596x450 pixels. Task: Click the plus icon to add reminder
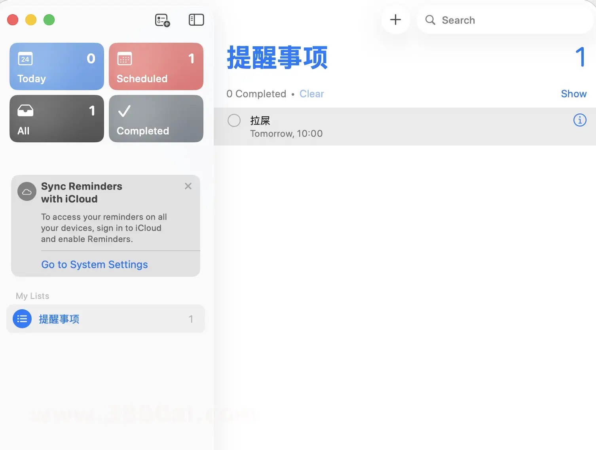tap(395, 20)
